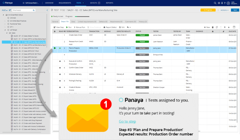Expand the SIT 1 node

(5, 27)
